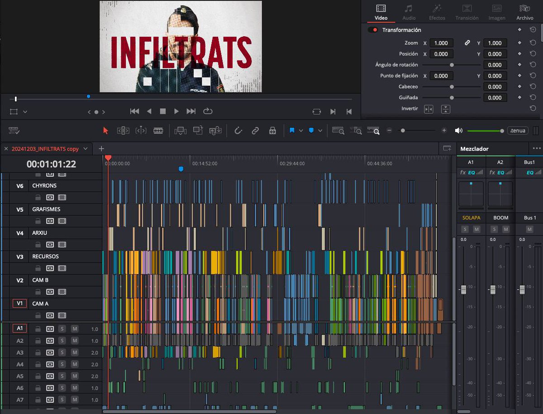Click the blue timeline marker on ruler

(181, 169)
